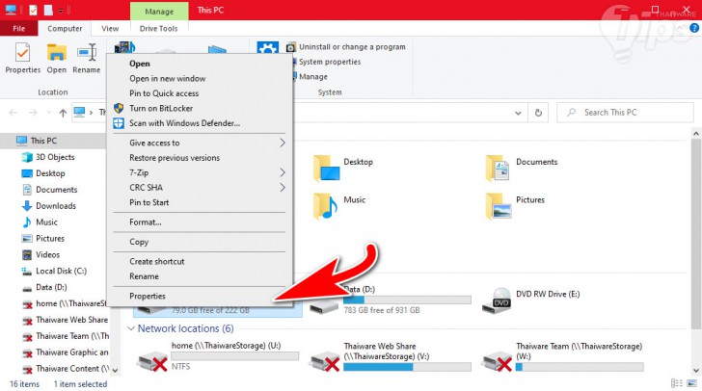Select Local Disk (C:) in sidebar
702x391 pixels.
62,271
